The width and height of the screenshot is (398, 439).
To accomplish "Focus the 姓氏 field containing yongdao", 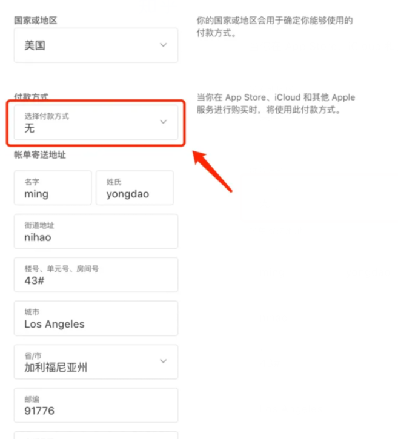I will [x=134, y=188].
